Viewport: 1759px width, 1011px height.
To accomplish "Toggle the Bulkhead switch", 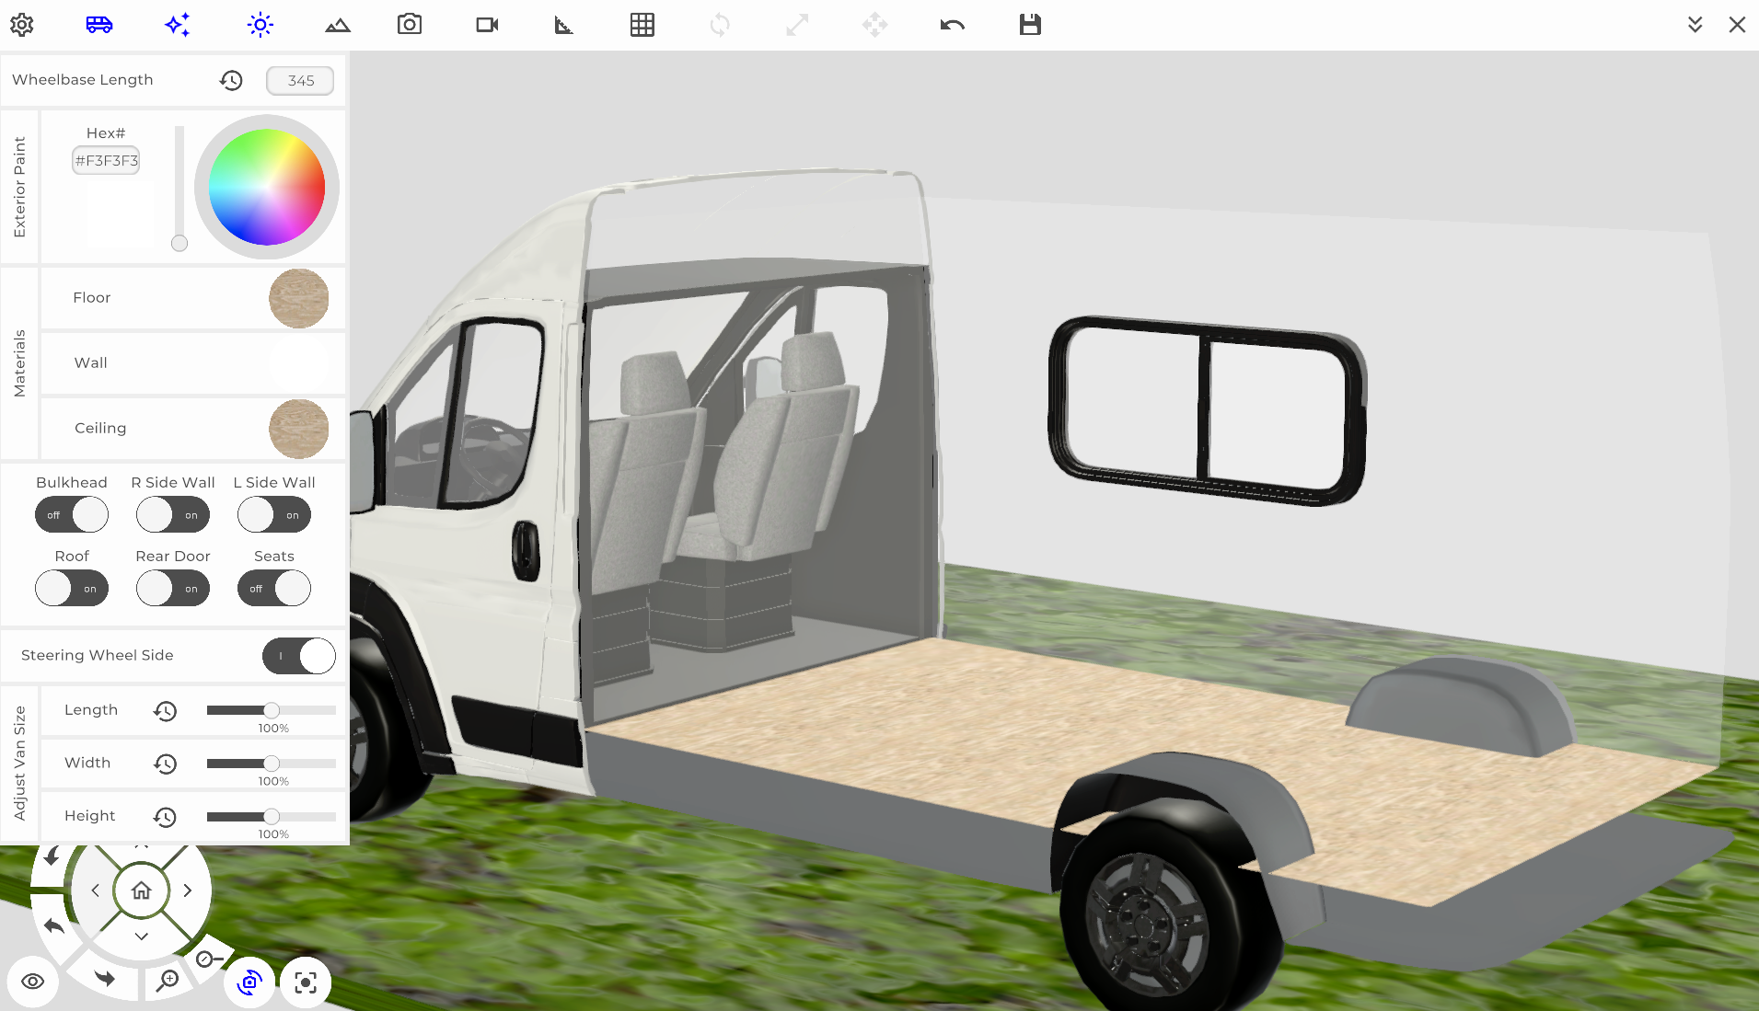I will point(72,514).
